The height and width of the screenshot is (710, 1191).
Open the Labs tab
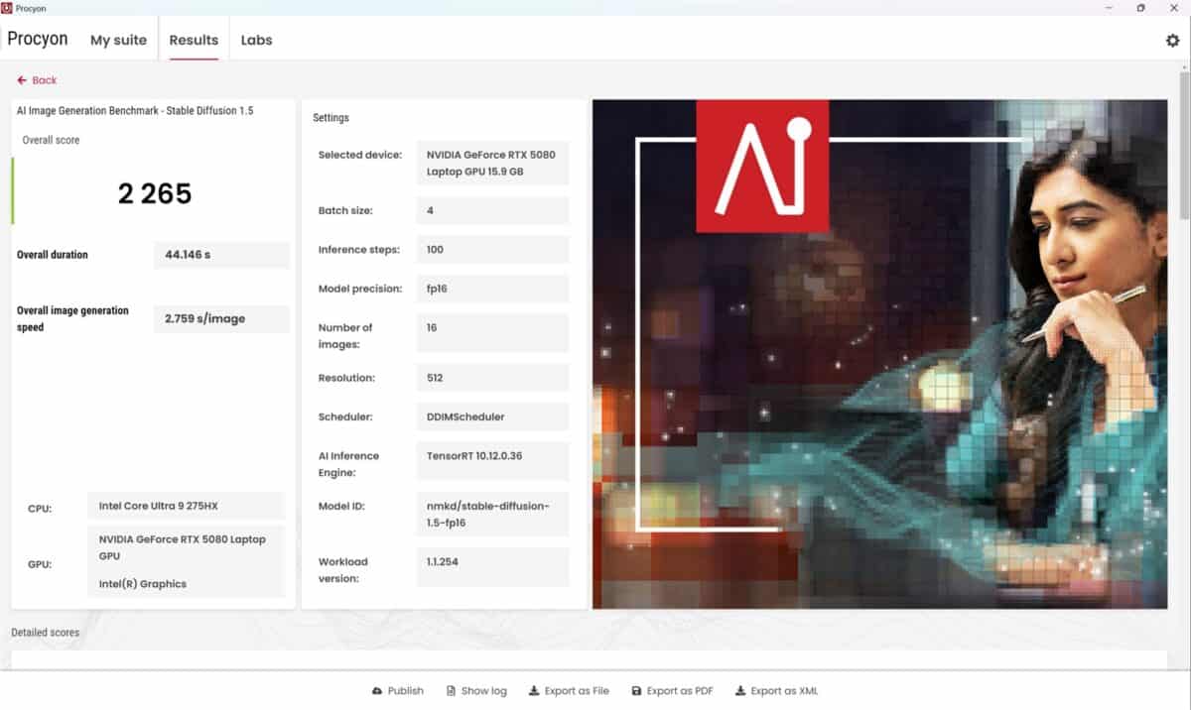tap(256, 41)
